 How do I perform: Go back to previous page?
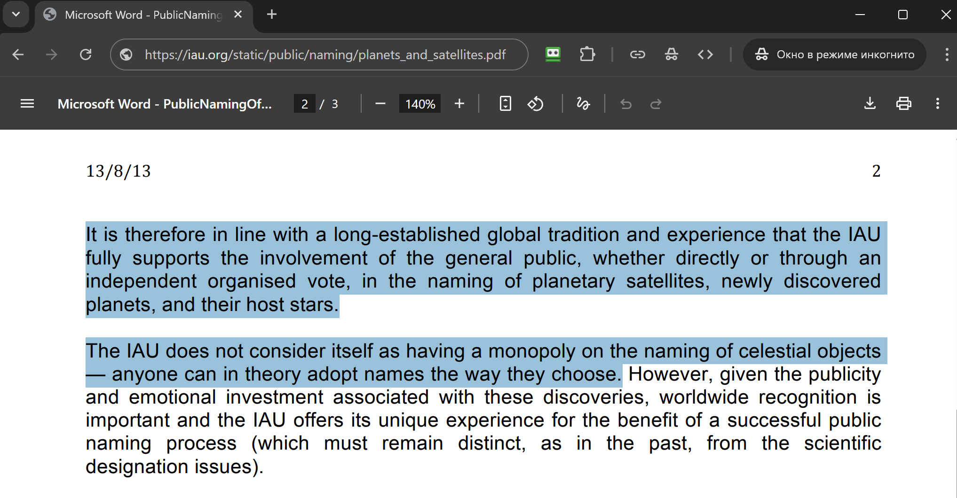18,54
